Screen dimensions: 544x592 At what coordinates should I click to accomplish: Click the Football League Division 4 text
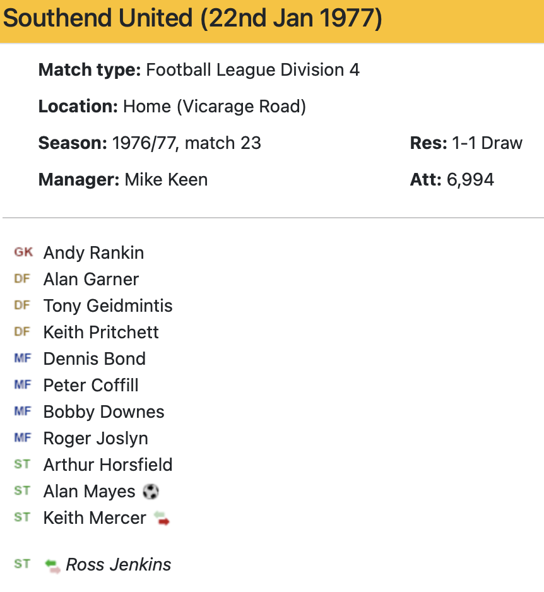click(252, 69)
